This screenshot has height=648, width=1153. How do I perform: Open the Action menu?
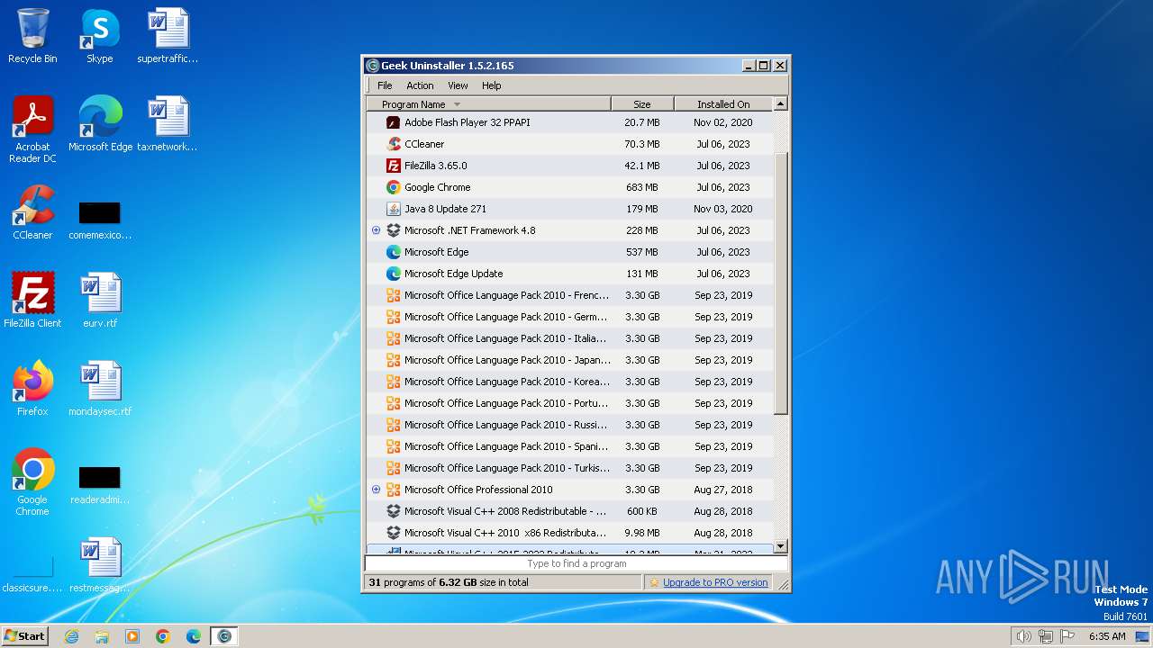(x=420, y=85)
